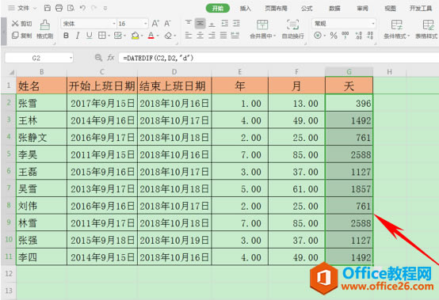Switch to the 审阅 (Review) tab
Viewport: 439px width, 300px height.
362,9
